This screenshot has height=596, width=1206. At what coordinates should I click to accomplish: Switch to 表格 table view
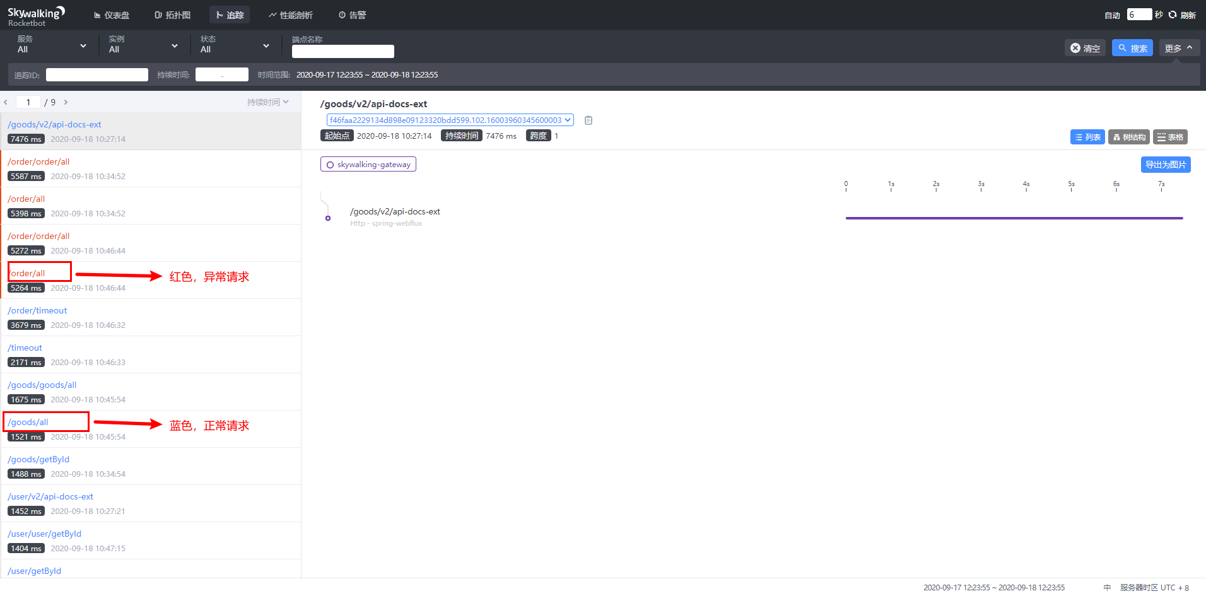(1170, 137)
